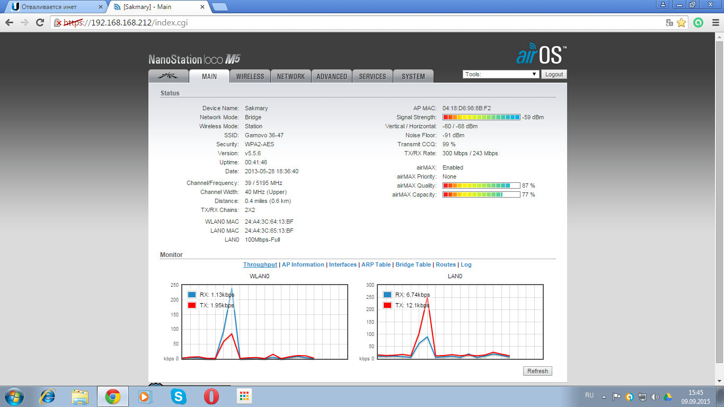The image size is (724, 407).
Task: Launch Opera from the taskbar
Action: pos(211,396)
